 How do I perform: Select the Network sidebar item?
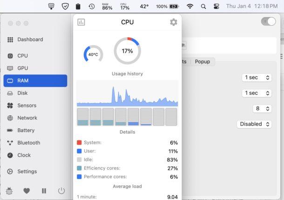coord(27,118)
